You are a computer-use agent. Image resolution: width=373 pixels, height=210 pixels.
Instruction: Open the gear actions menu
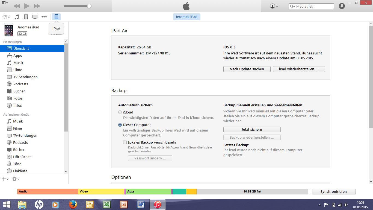(16, 179)
